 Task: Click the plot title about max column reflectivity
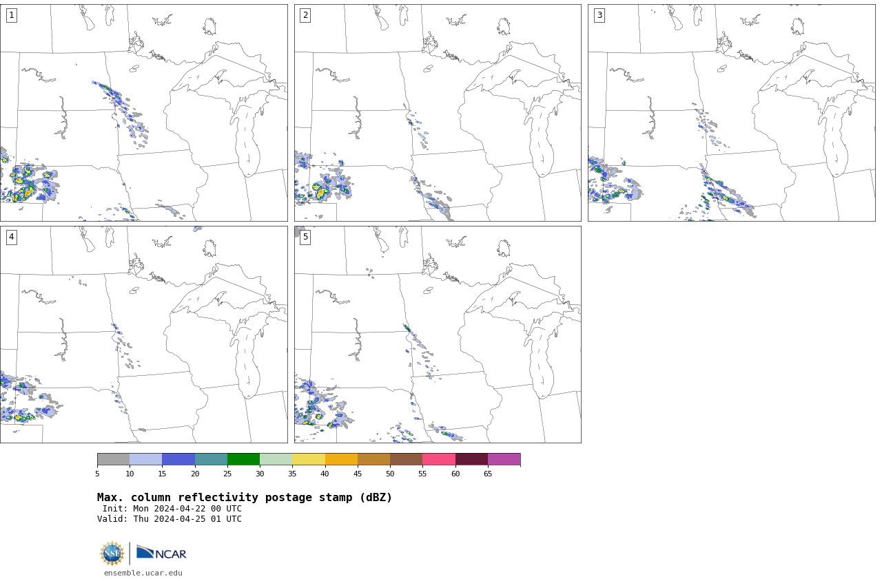pos(245,498)
